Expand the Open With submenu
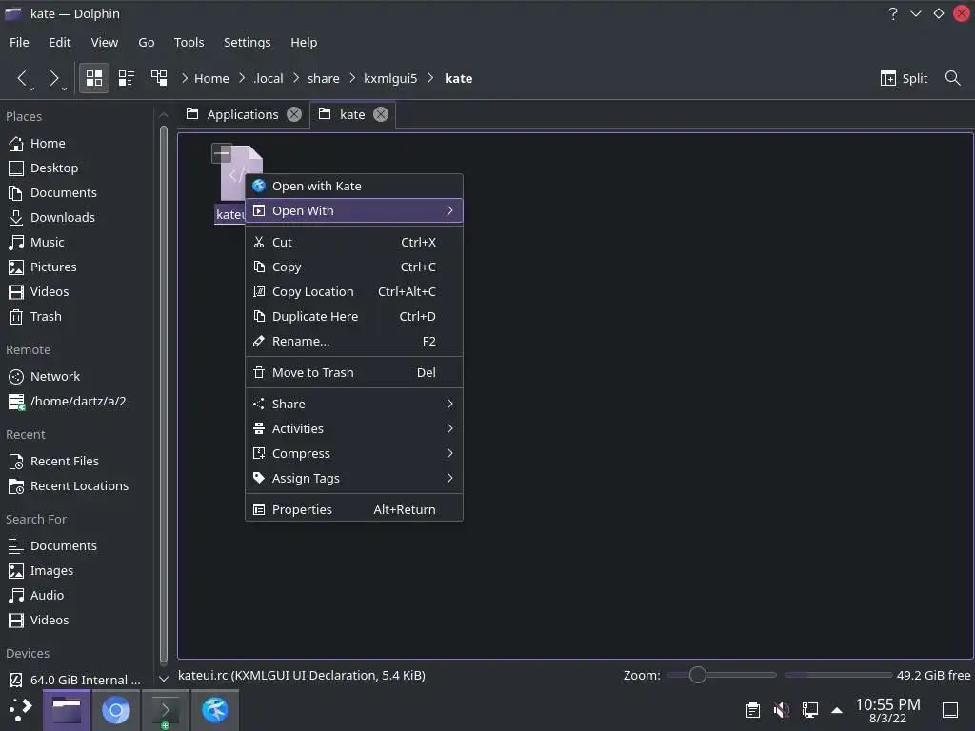975x731 pixels. click(x=354, y=210)
